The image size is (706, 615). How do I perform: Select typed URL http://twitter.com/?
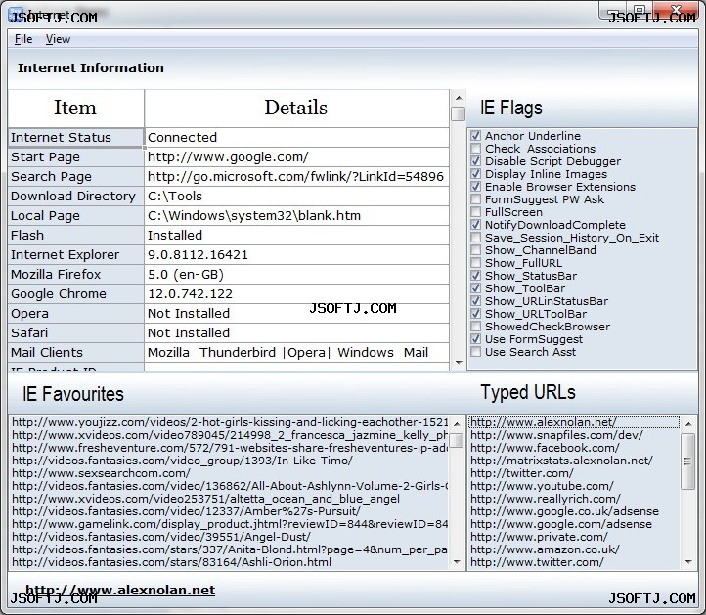(574, 473)
